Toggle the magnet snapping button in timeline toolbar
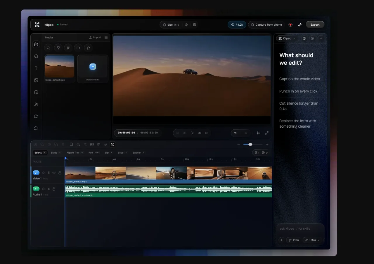Image resolution: width=374 pixels, height=264 pixels. coord(113,144)
